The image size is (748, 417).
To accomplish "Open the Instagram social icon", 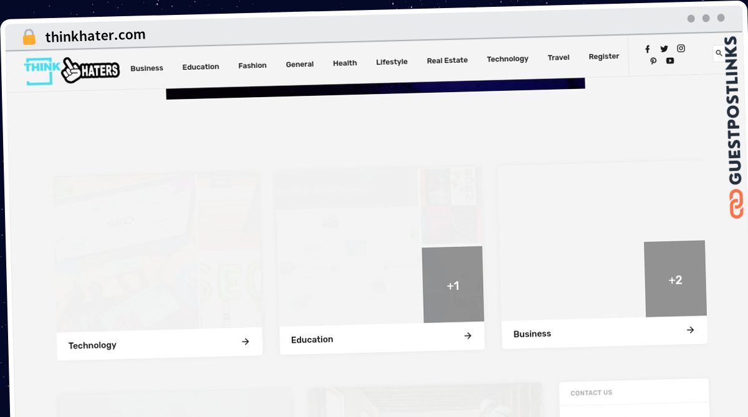I will pyautogui.click(x=681, y=48).
